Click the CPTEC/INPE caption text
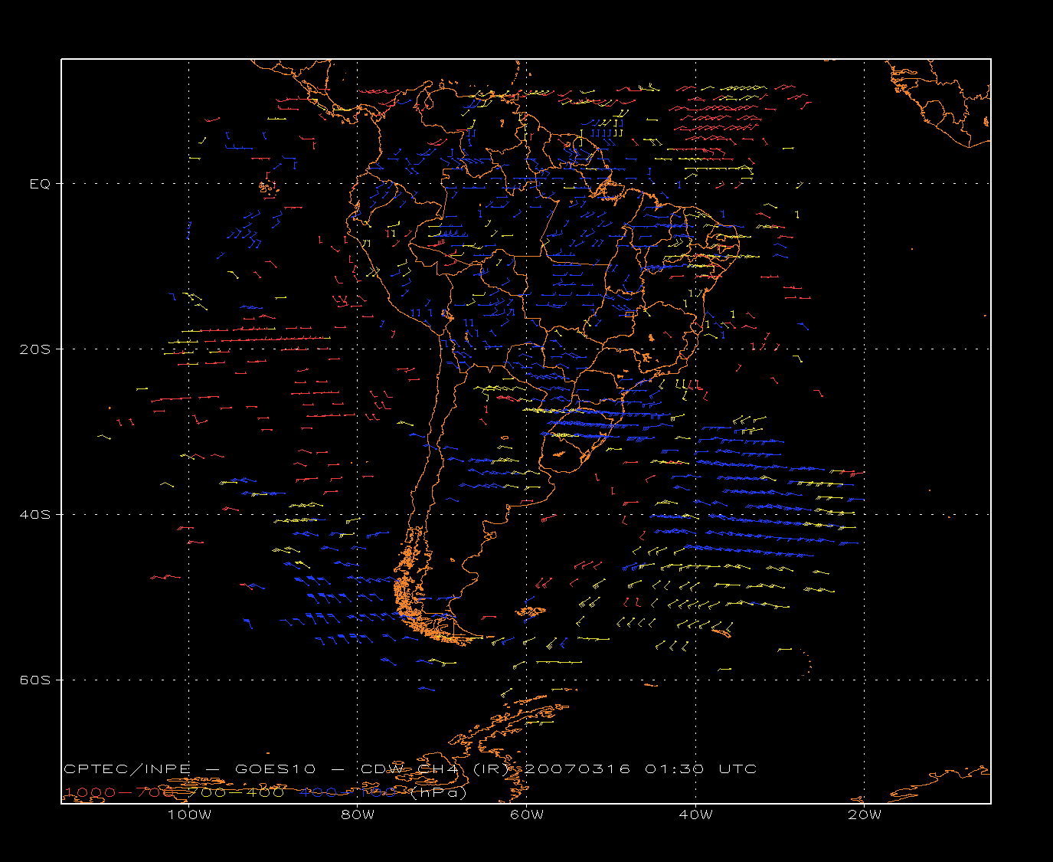 [x=127, y=769]
